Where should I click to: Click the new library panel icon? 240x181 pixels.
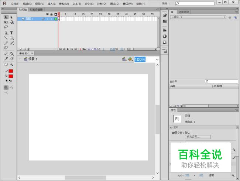coord(236,17)
